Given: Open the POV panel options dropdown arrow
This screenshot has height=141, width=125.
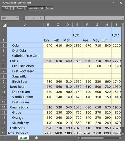Looking at the screenshot, I should tap(113, 3).
